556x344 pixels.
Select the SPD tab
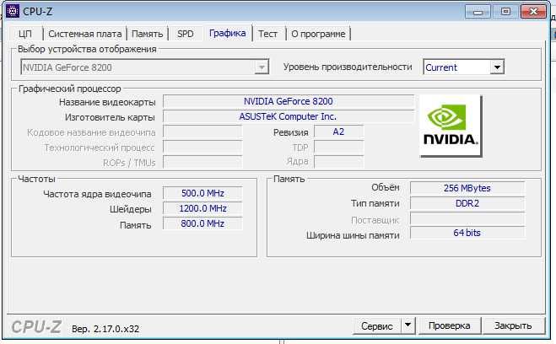point(186,34)
